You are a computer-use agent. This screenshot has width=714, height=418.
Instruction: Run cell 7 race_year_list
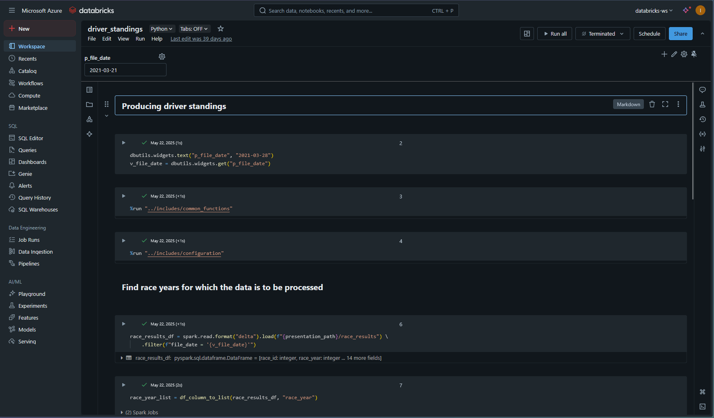click(123, 385)
